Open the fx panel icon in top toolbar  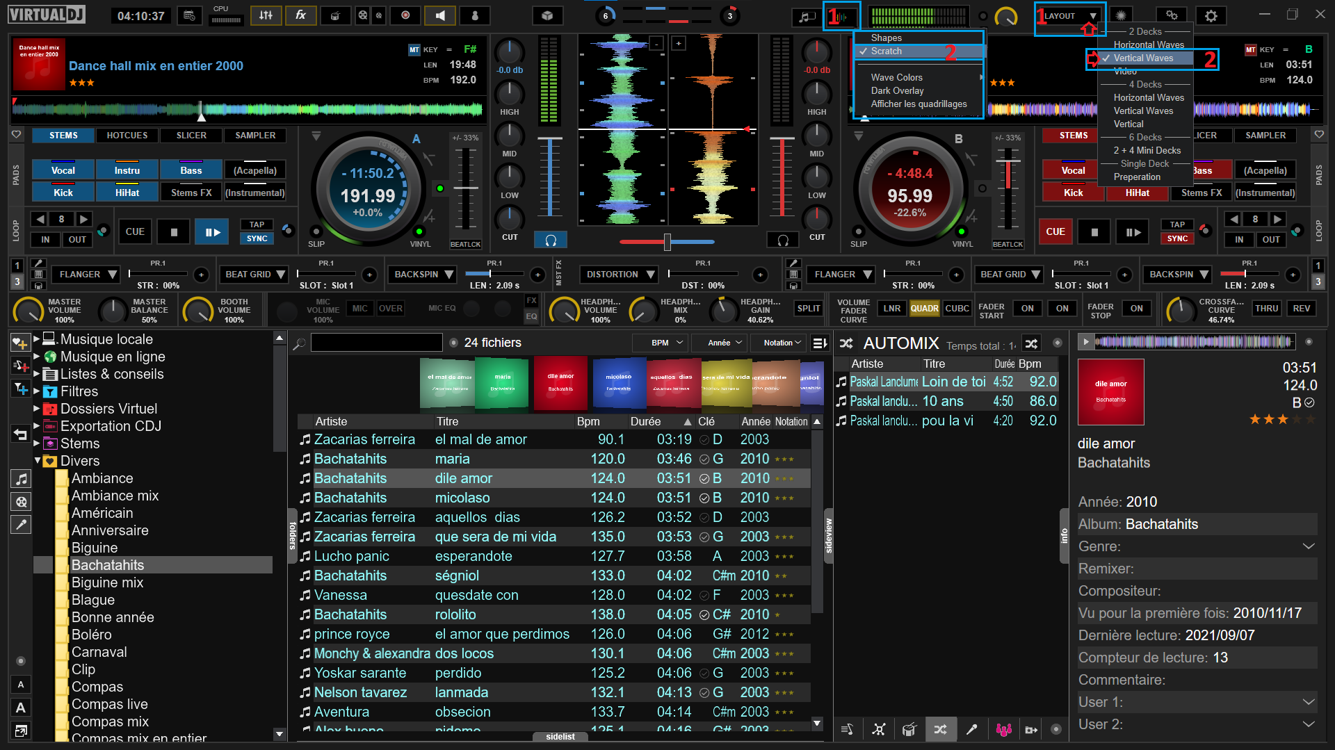[300, 15]
